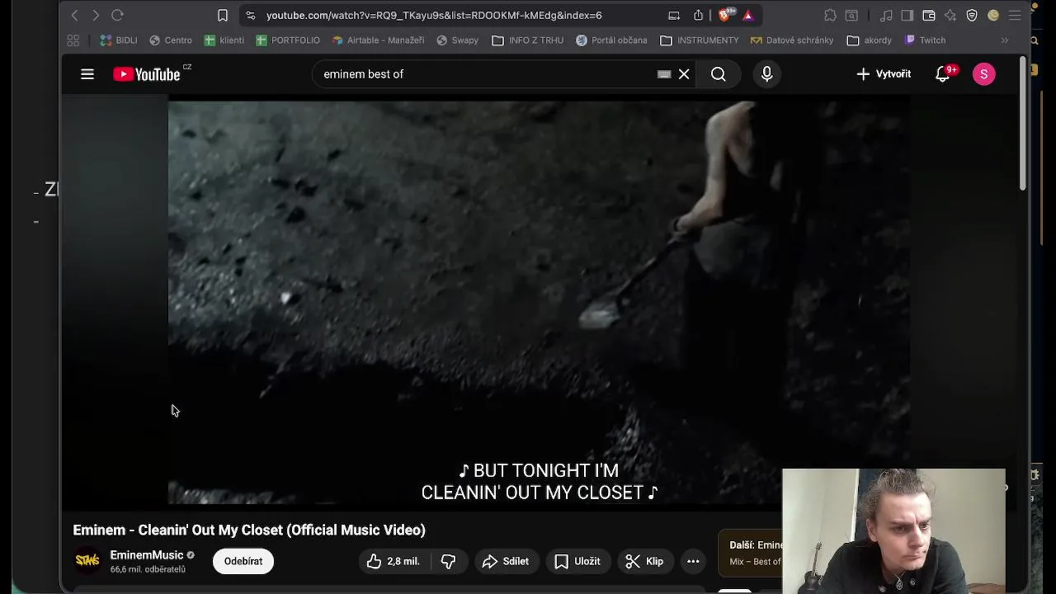Toggle the browser sidebar panel
This screenshot has width=1056, height=594.
pos(907,15)
